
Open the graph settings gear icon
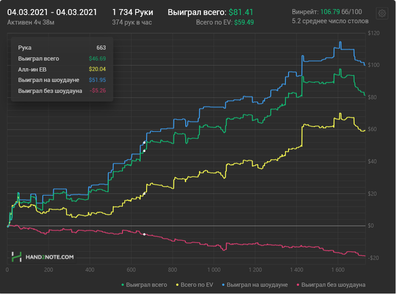pyautogui.click(x=382, y=13)
